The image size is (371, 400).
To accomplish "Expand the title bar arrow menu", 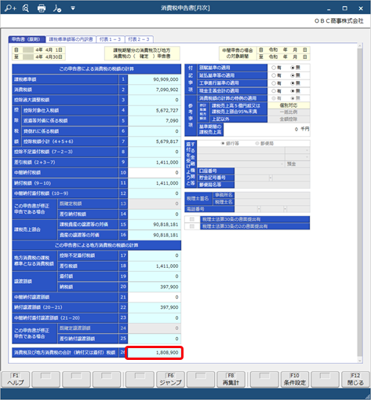I will tap(73, 9).
